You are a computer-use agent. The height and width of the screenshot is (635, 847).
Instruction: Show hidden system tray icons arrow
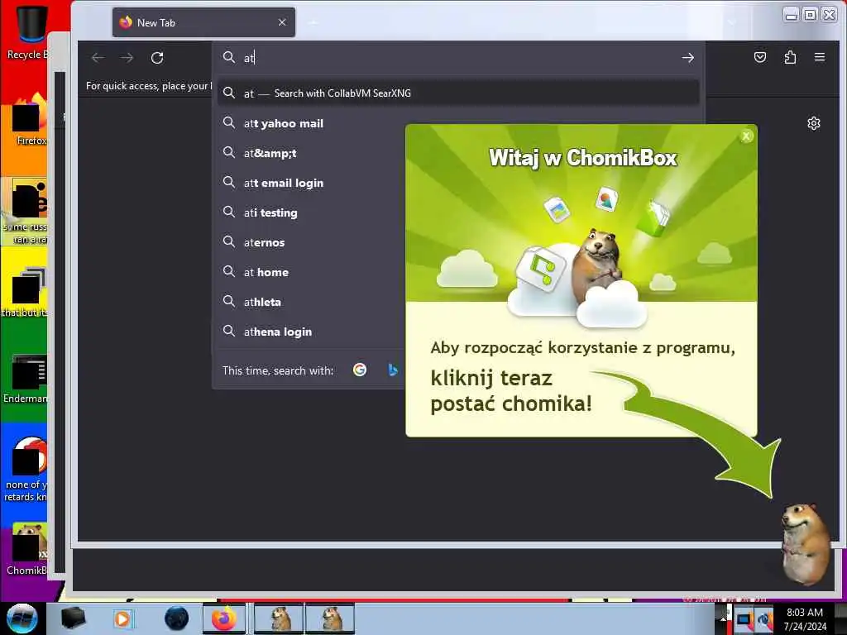click(x=723, y=618)
